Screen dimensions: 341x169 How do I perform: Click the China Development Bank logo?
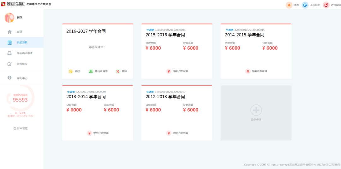[13, 4]
